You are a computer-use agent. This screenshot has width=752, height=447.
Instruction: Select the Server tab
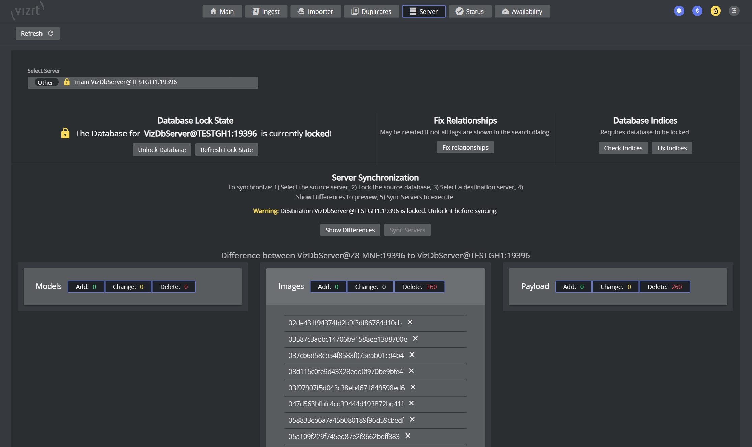(x=424, y=11)
